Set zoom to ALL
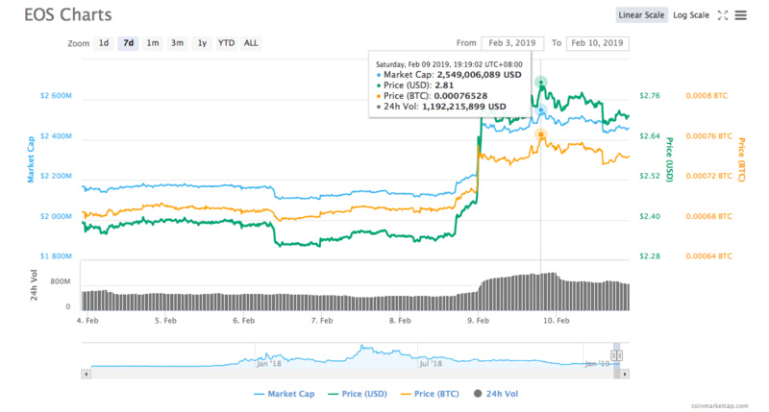The height and width of the screenshot is (412, 769). (251, 43)
